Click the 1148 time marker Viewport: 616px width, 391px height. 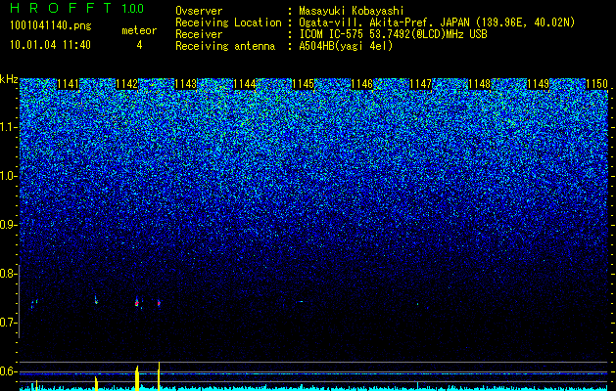[x=479, y=84]
